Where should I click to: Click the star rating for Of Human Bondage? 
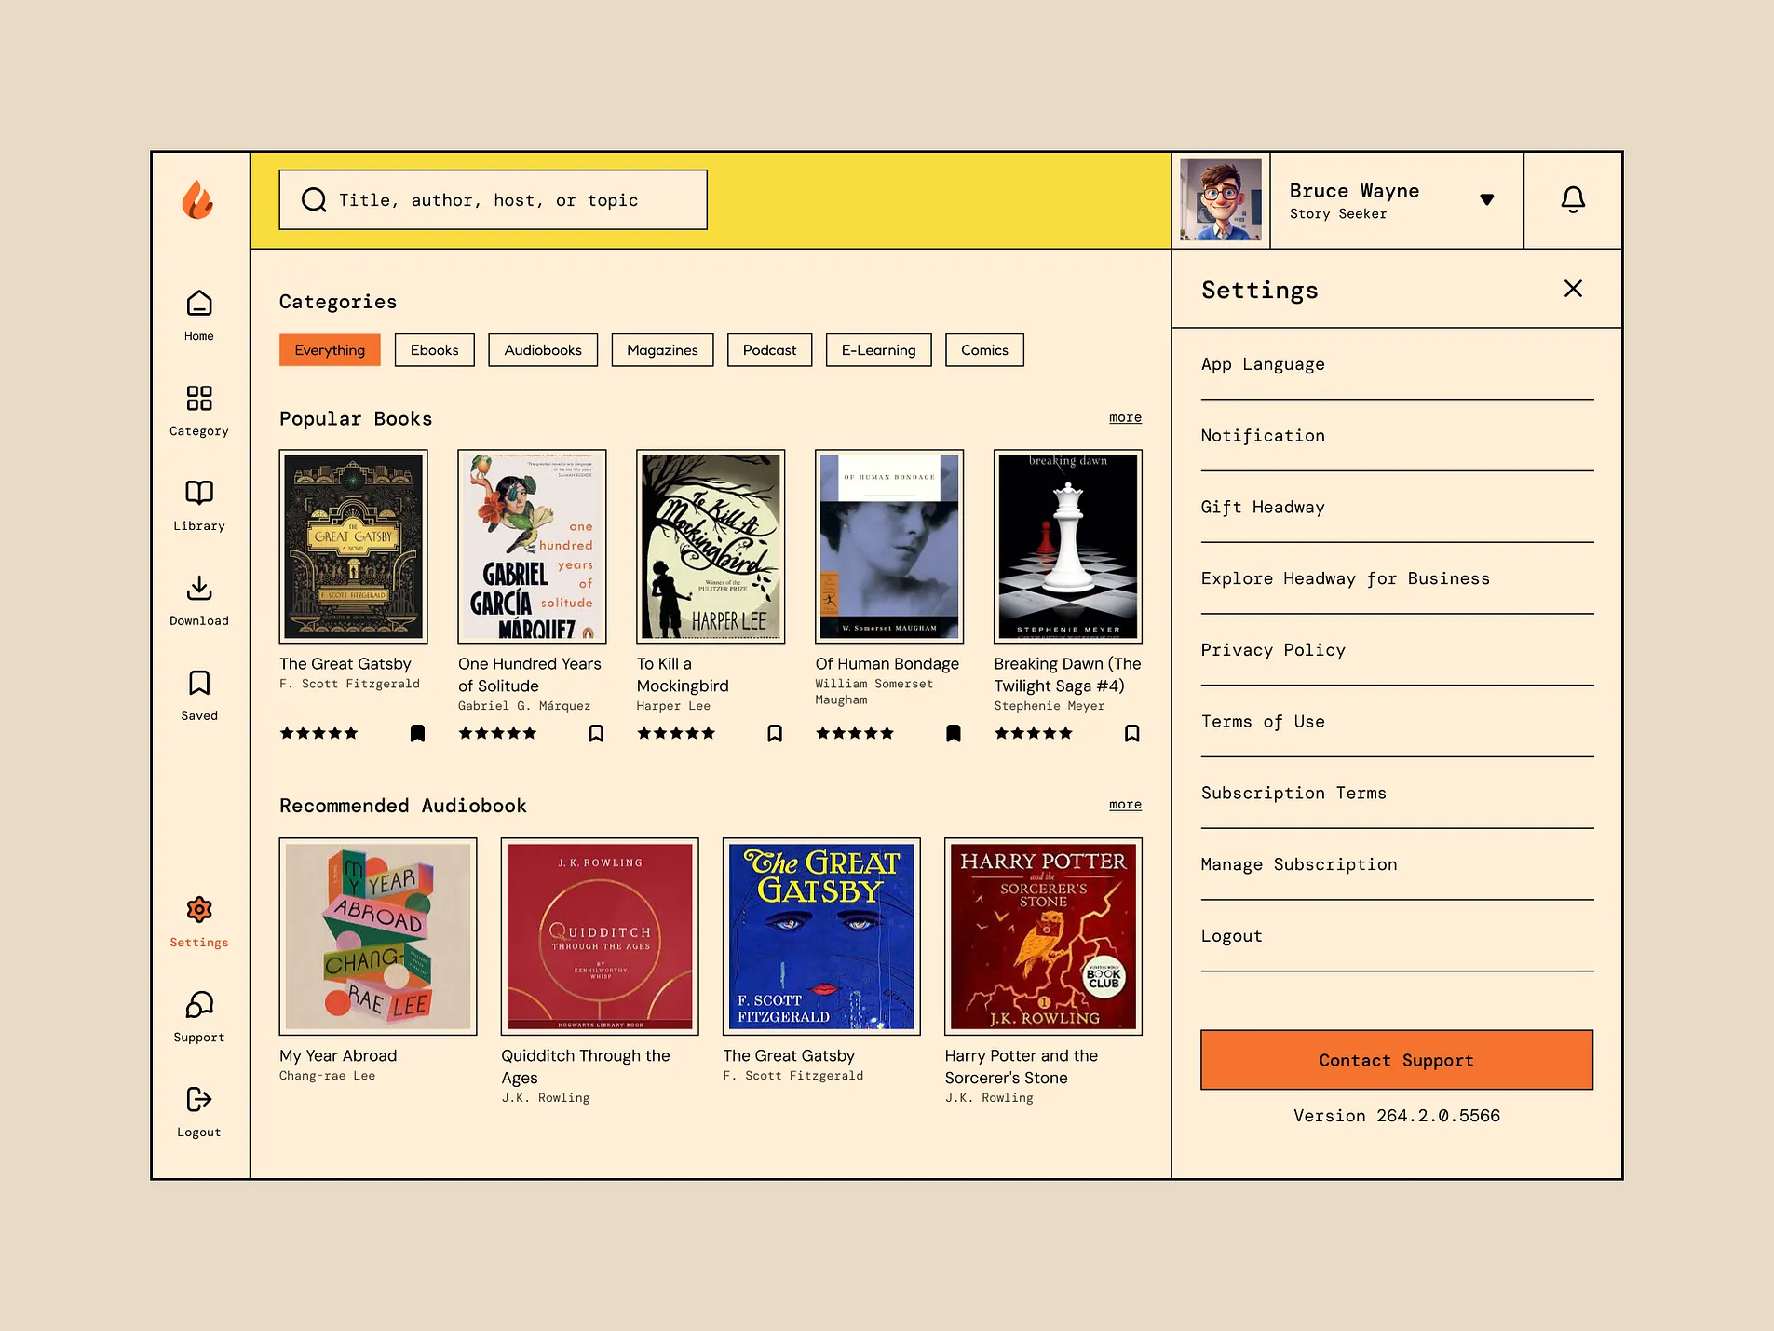tap(855, 734)
